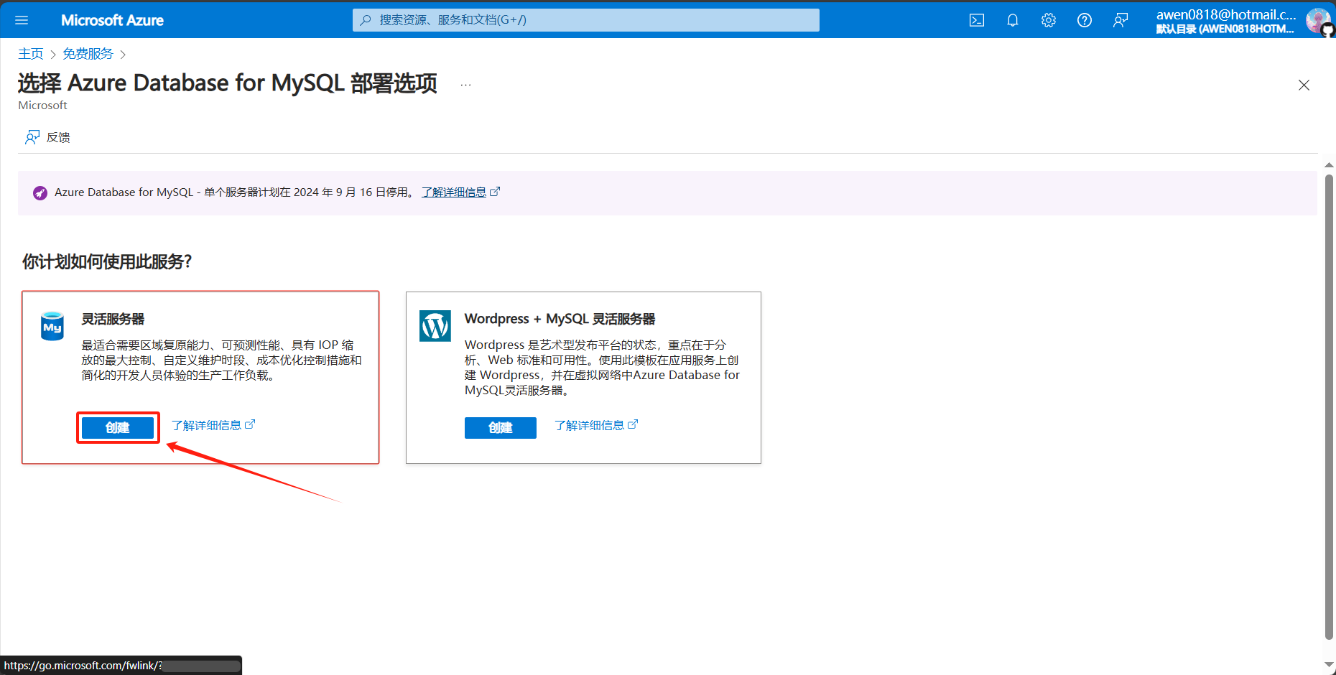The height and width of the screenshot is (675, 1336).
Task: Open the ellipsis more options beside title
Action: [466, 85]
